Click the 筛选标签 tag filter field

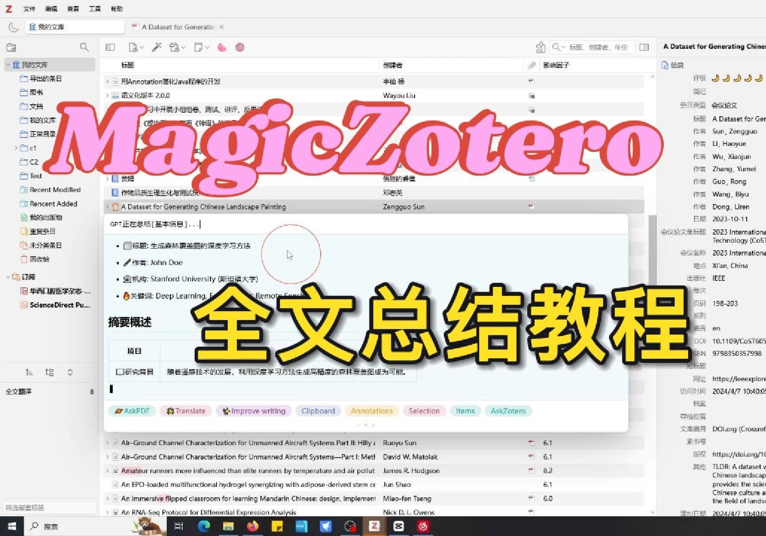tap(49, 508)
